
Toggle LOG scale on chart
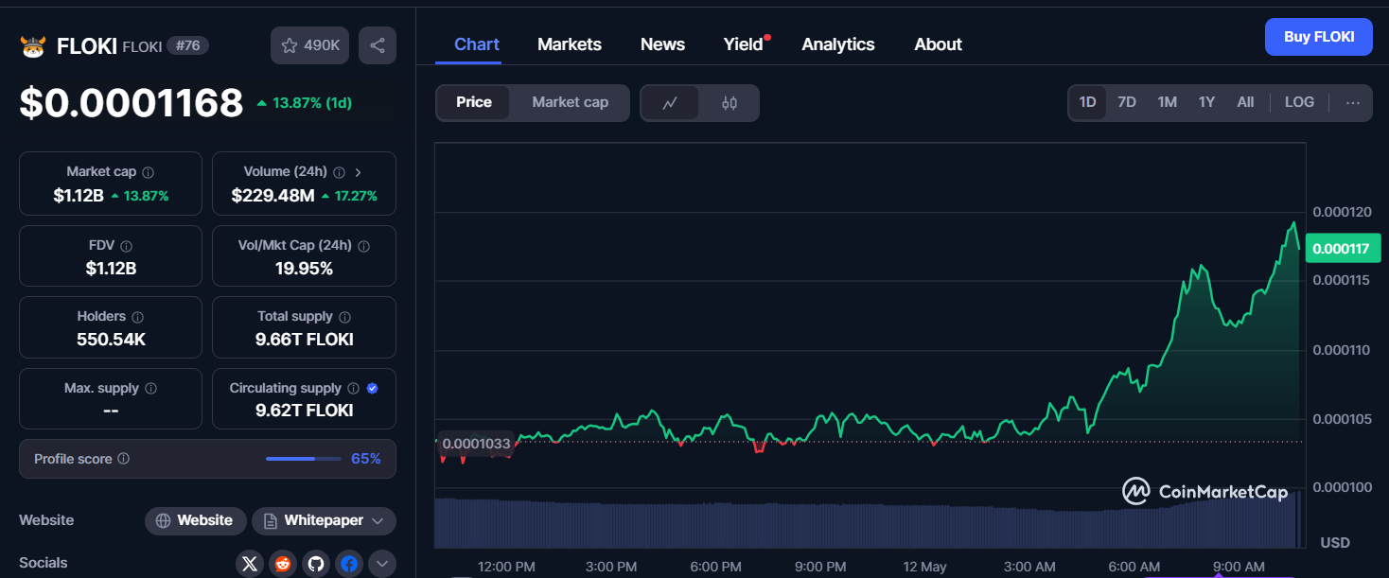point(1299,102)
